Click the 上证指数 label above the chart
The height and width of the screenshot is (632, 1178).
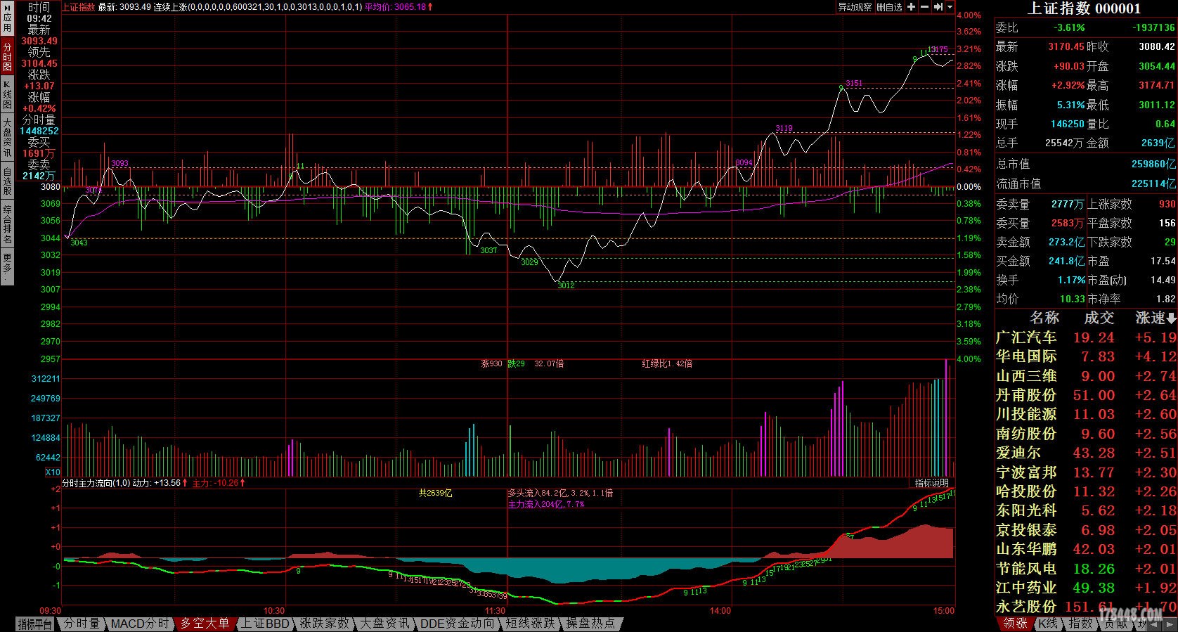tap(79, 7)
